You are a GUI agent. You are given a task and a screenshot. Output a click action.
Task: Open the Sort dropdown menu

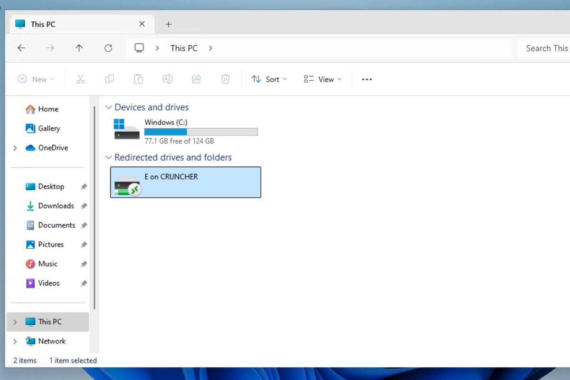point(269,79)
